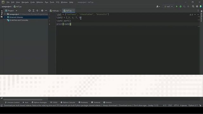Screen dimensions: 203x114
Task: Open the Refactor menu
Action: click(x=40, y=2)
